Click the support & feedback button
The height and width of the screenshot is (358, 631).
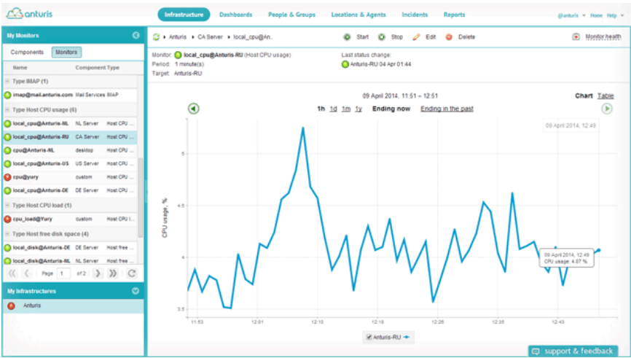tap(574, 351)
